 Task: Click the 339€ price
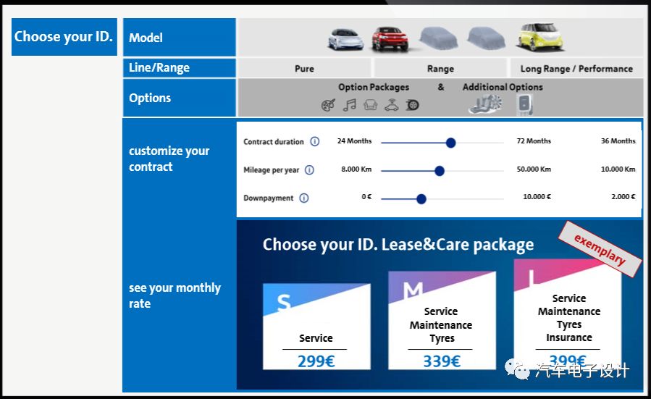coord(442,361)
